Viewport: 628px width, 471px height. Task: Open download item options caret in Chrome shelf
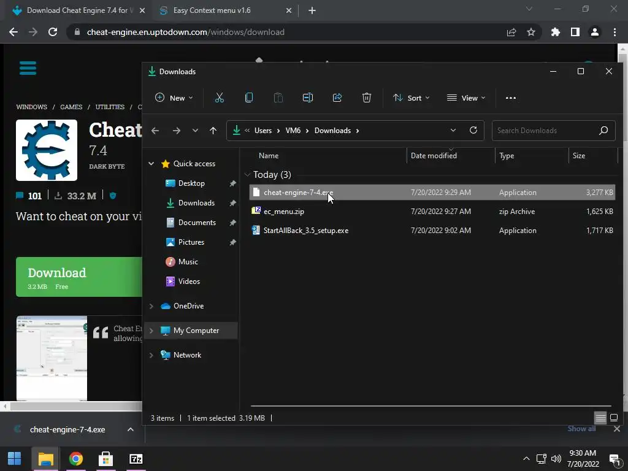click(x=130, y=429)
